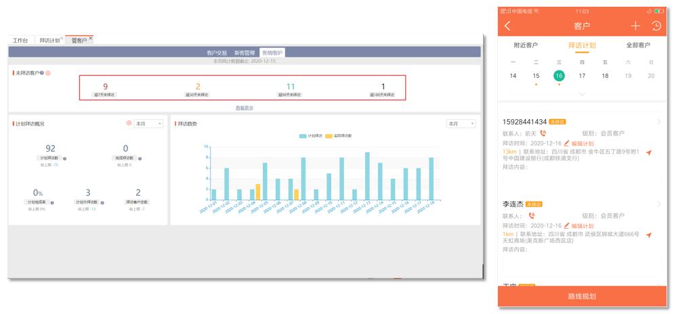Go back using the mobile back arrow

pos(507,26)
